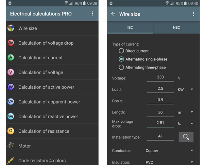Tap the voltage drop ΔV icon

11,43
